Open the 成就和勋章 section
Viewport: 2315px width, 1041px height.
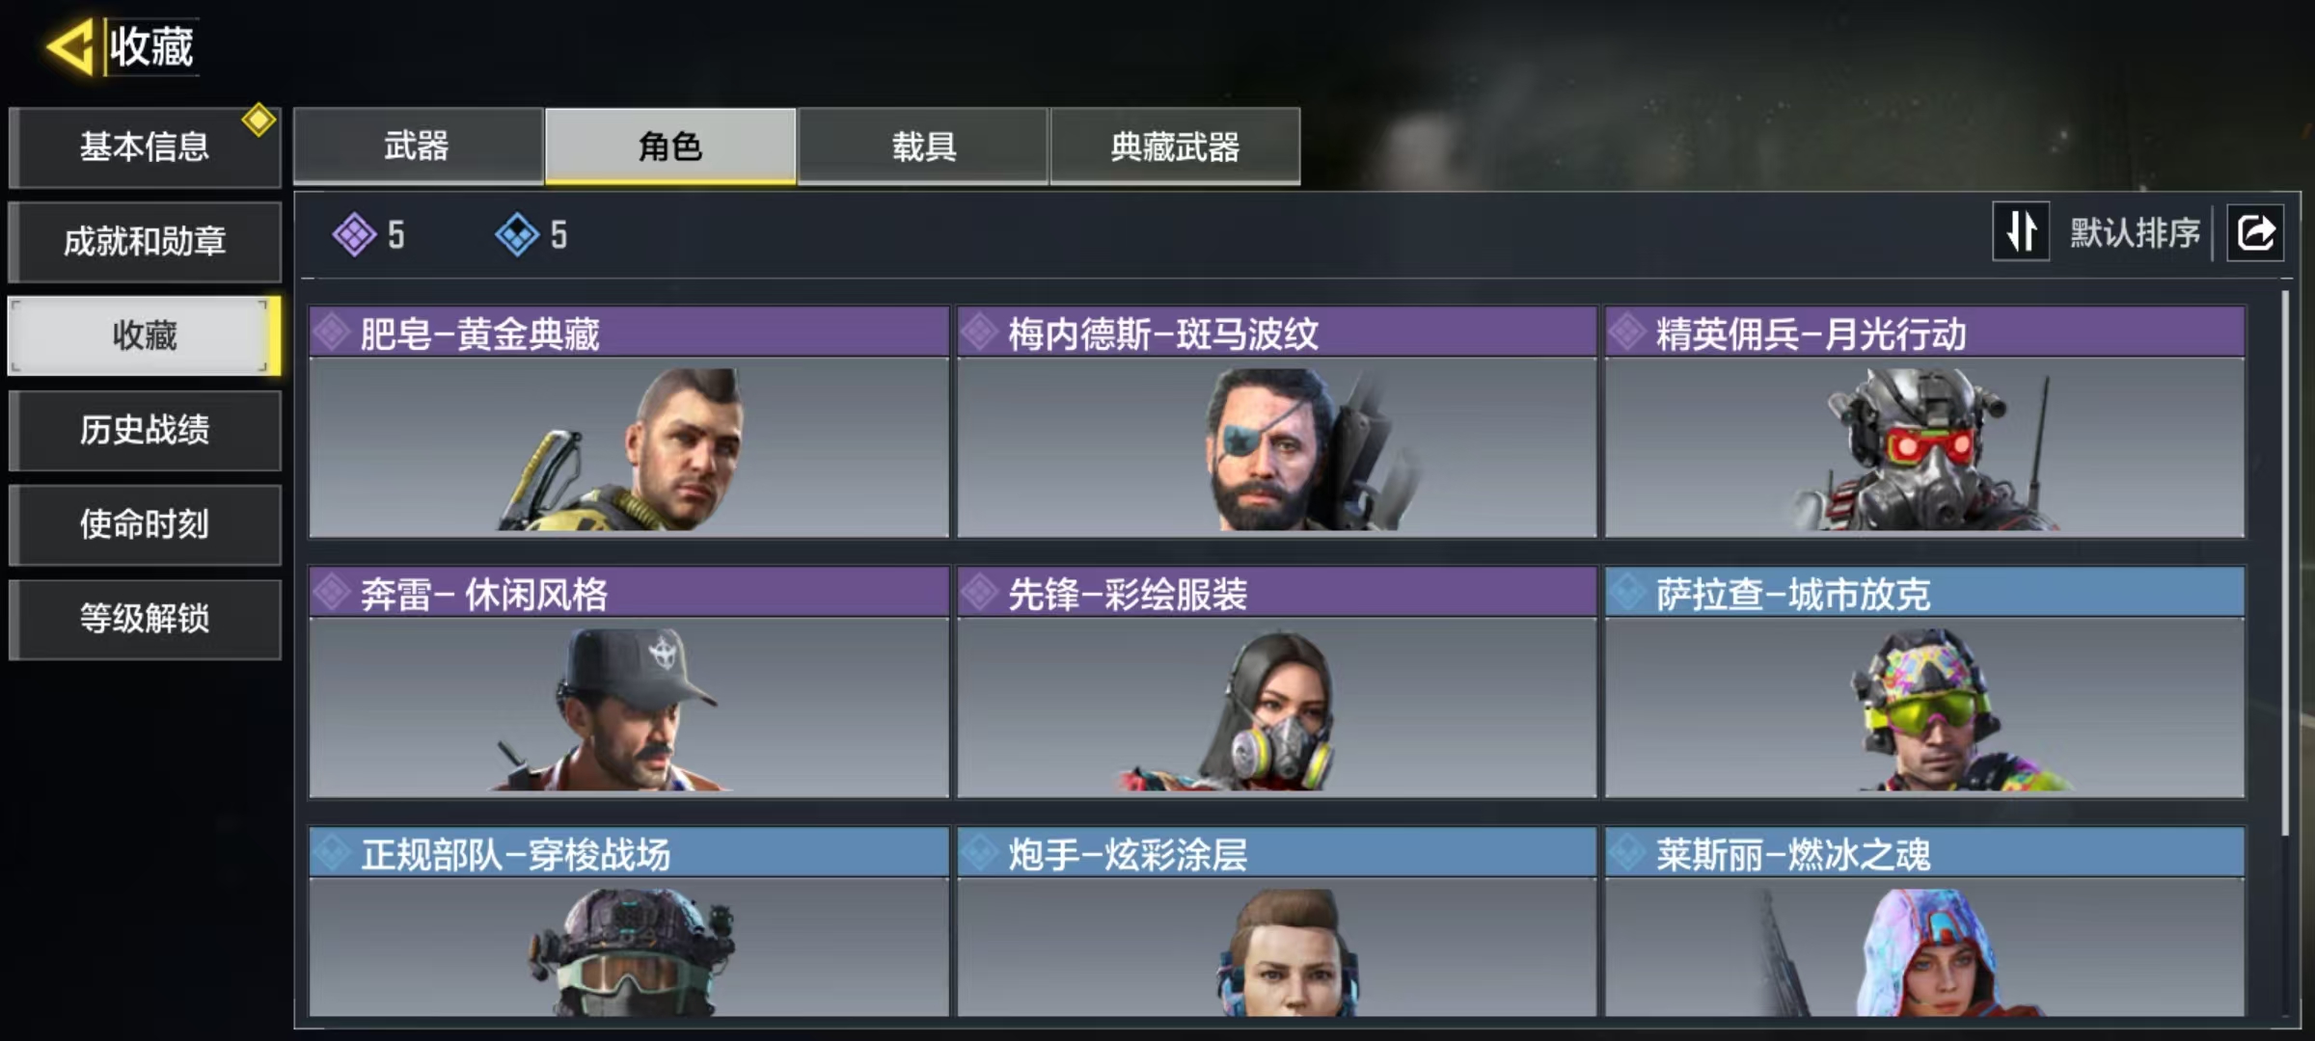tap(145, 241)
